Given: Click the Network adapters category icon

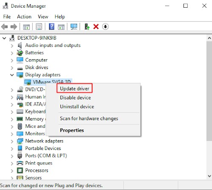Looking at the screenshot, I should [20, 141].
